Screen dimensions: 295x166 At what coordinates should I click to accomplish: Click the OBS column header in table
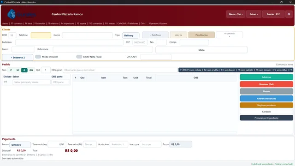tap(196, 77)
